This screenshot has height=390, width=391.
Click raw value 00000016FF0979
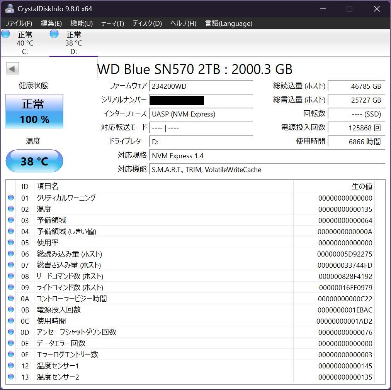tap(346, 288)
